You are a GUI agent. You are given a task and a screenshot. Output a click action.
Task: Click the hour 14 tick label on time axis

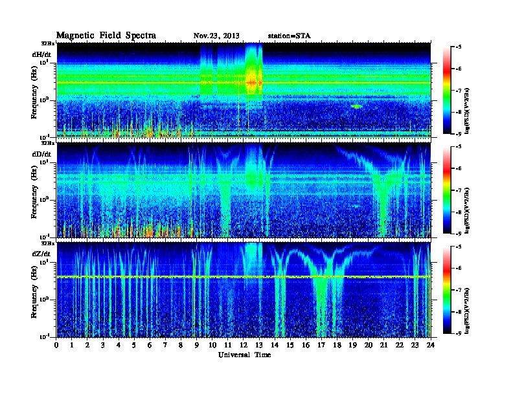[x=275, y=346]
